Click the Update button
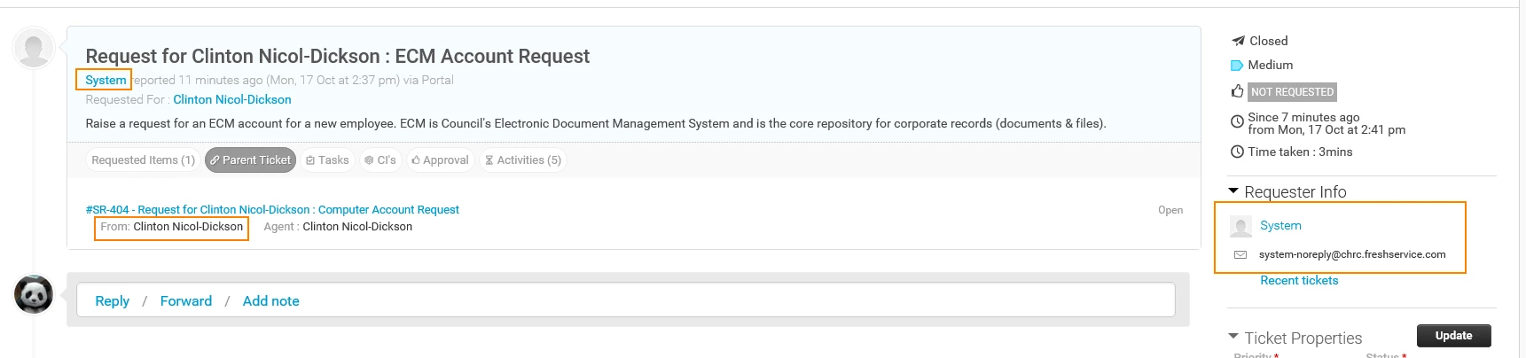The image size is (1526, 358). point(1454,336)
